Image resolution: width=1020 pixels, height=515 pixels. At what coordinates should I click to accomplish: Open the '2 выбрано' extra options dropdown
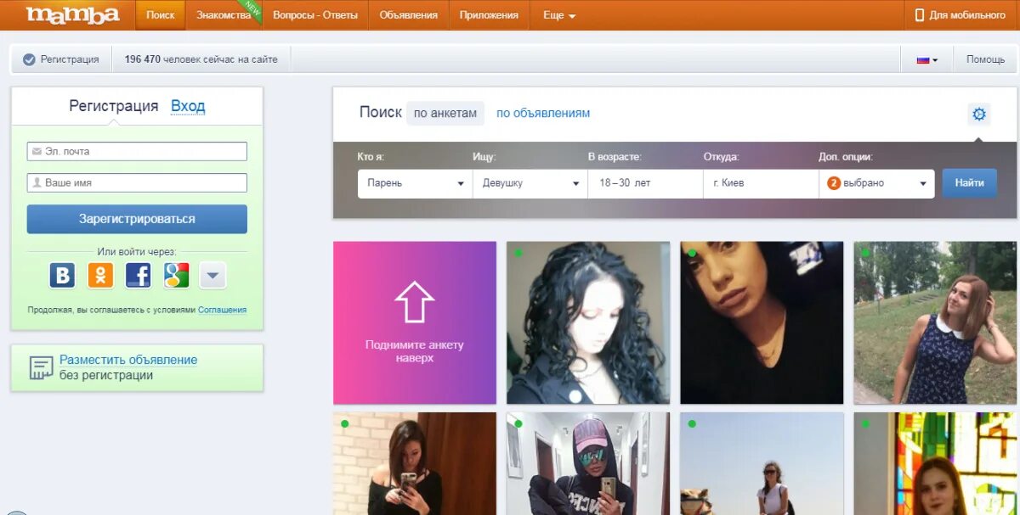(x=876, y=183)
